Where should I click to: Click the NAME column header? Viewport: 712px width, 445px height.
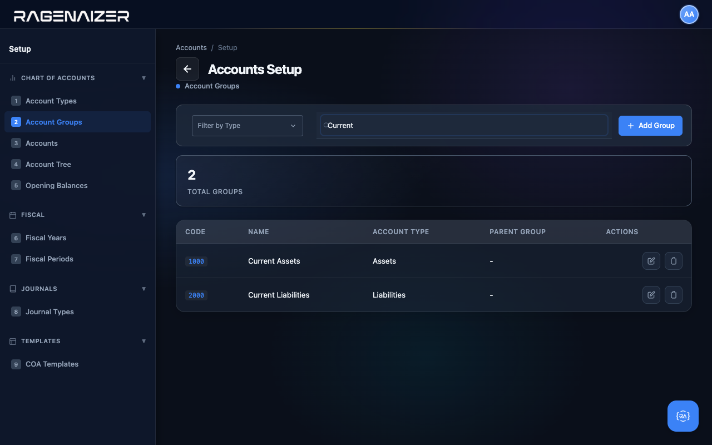[x=259, y=232]
